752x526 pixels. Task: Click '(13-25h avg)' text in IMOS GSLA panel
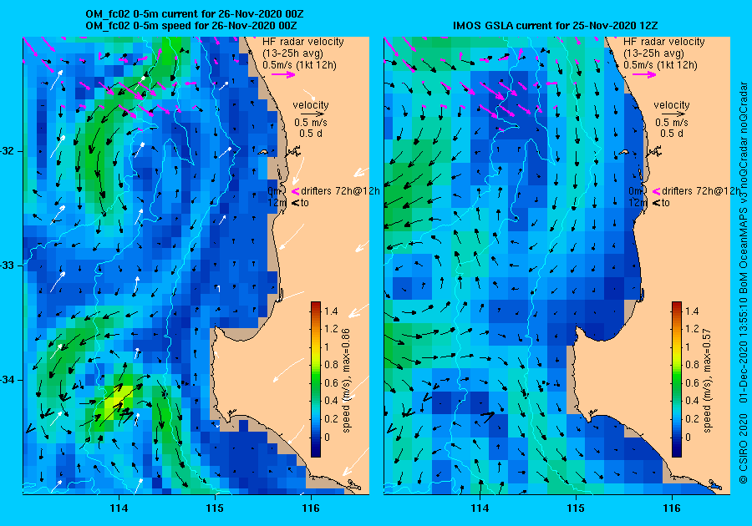[x=654, y=53]
